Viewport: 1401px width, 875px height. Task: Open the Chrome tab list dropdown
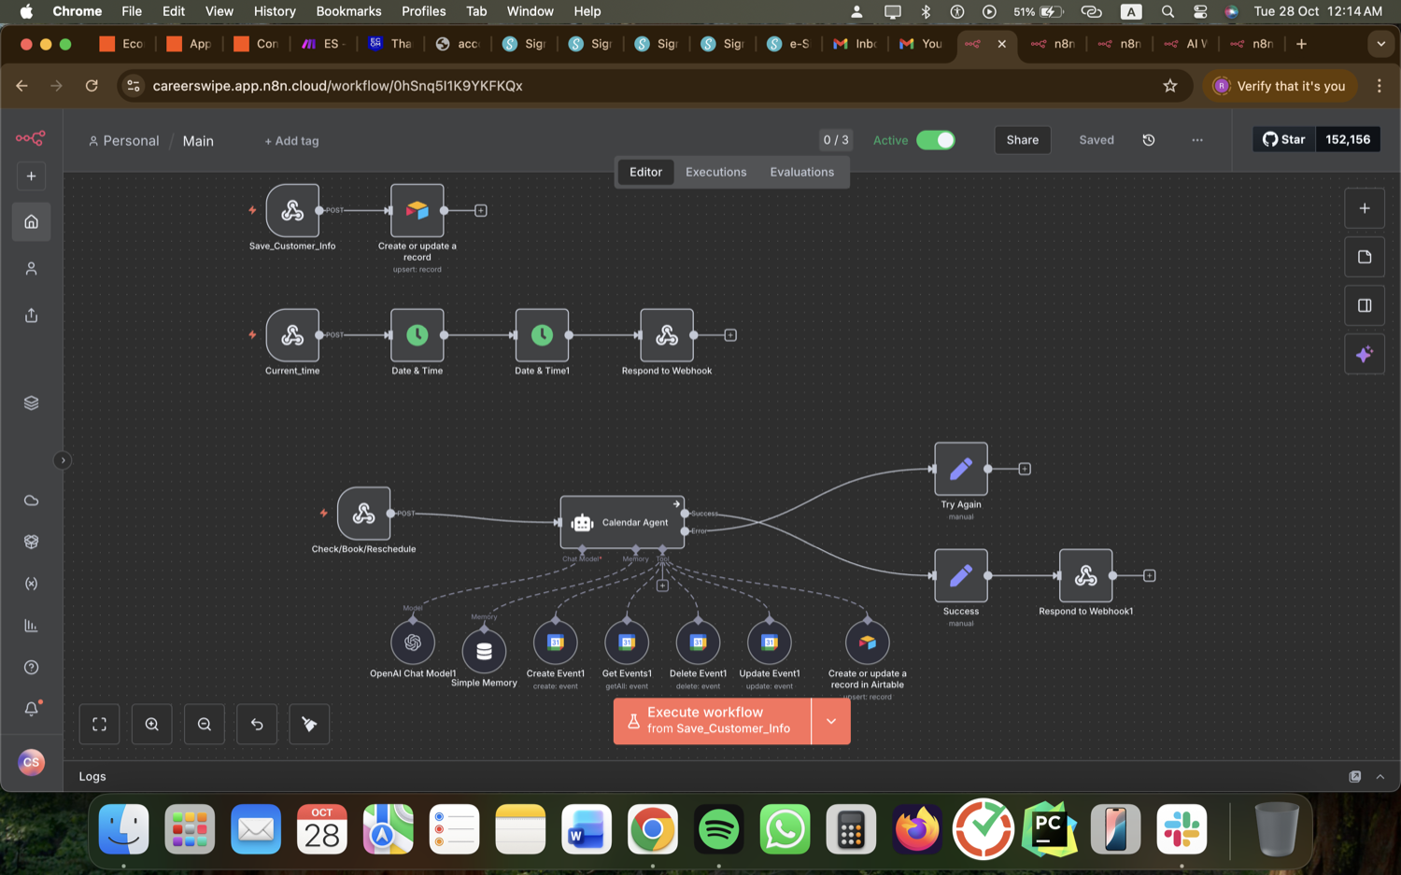tap(1380, 44)
